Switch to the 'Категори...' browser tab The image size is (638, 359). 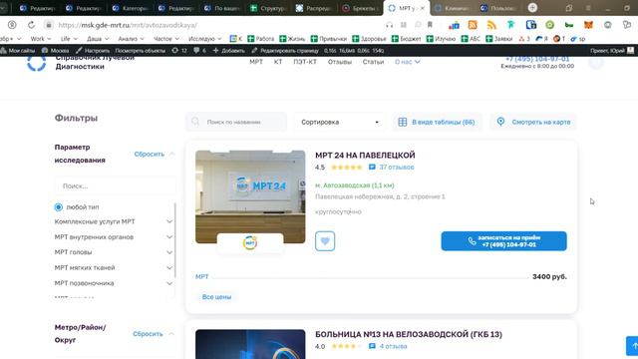(131, 8)
